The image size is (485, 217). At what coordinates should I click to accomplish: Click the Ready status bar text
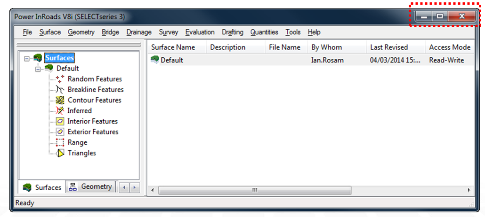(25, 203)
